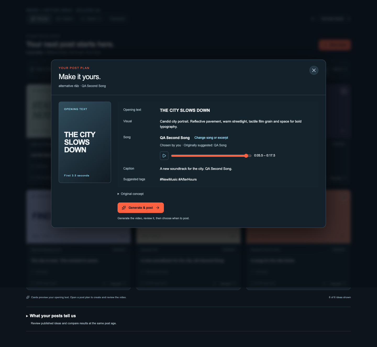Adjust the song excerpt range slider
The width and height of the screenshot is (377, 347).
pyautogui.click(x=211, y=156)
